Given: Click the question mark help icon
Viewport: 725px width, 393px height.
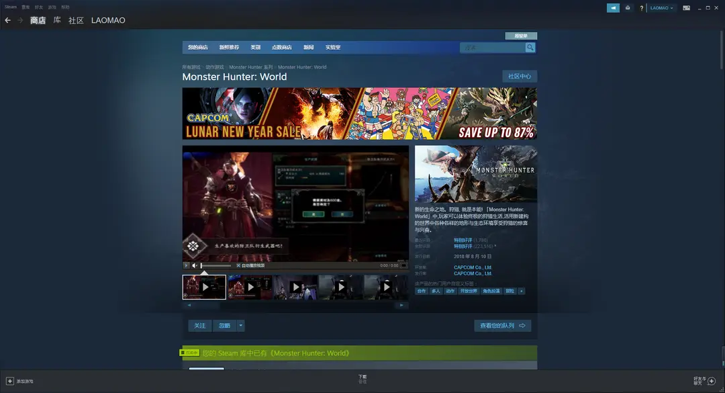Looking at the screenshot, I should [x=641, y=8].
